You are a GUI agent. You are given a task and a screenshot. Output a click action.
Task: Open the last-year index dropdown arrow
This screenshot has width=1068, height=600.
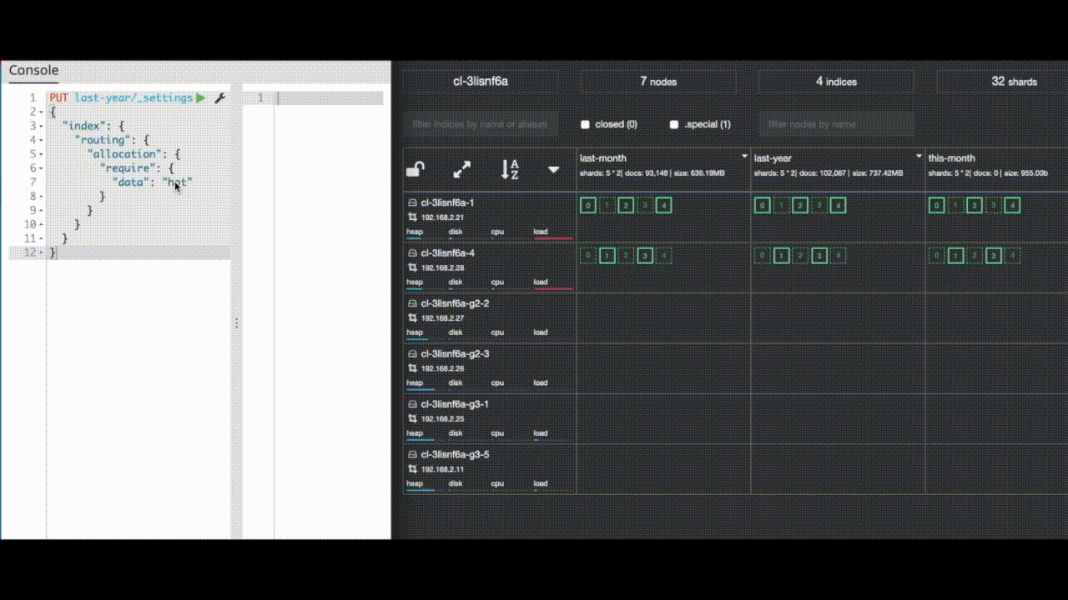[x=919, y=157]
